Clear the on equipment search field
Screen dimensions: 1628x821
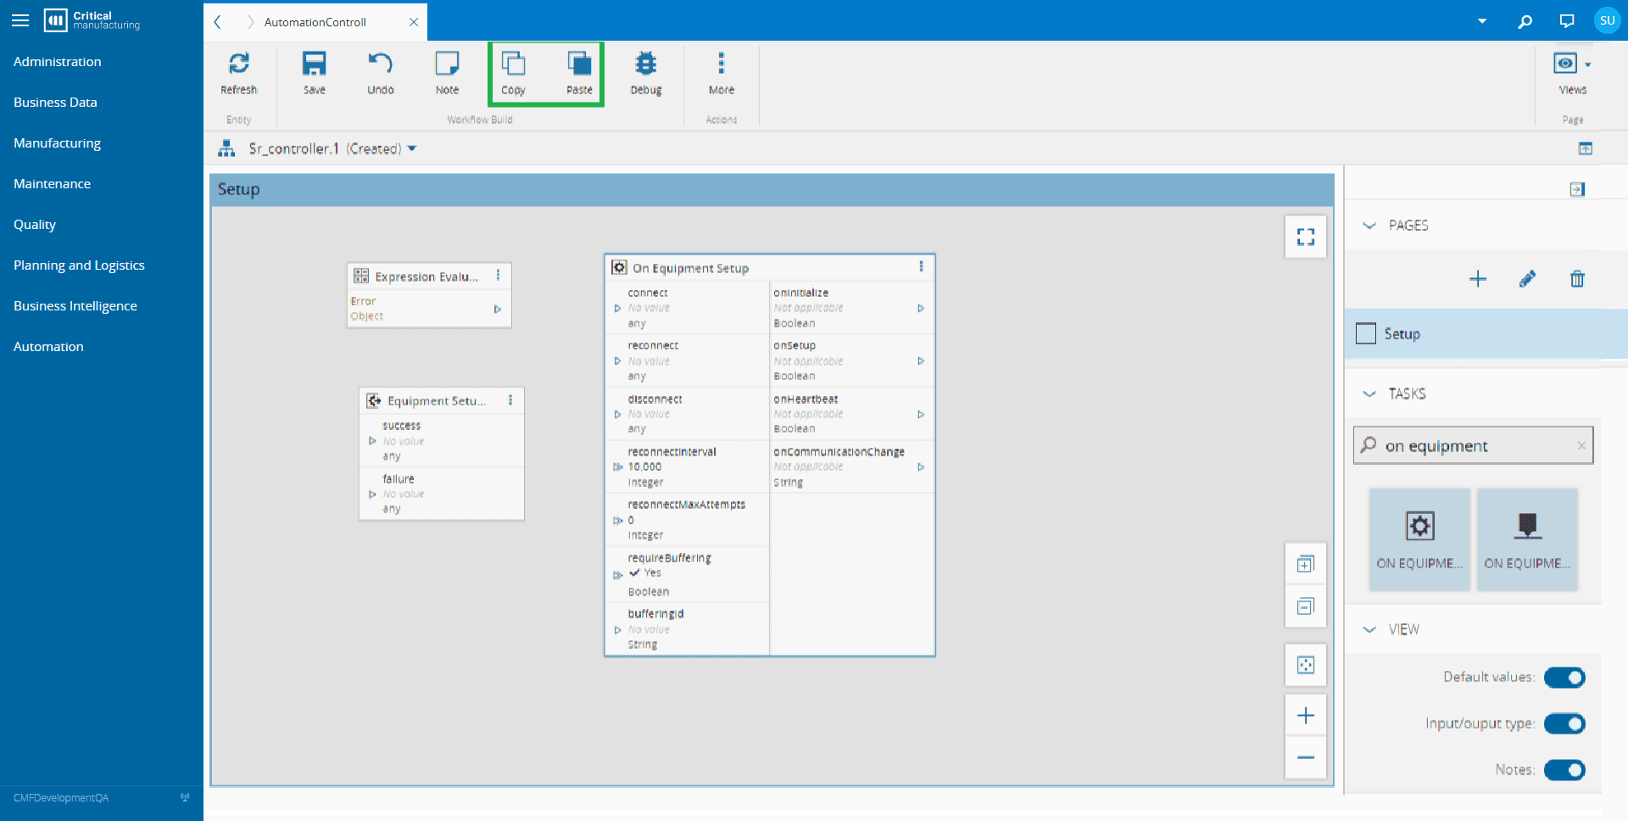tap(1581, 445)
